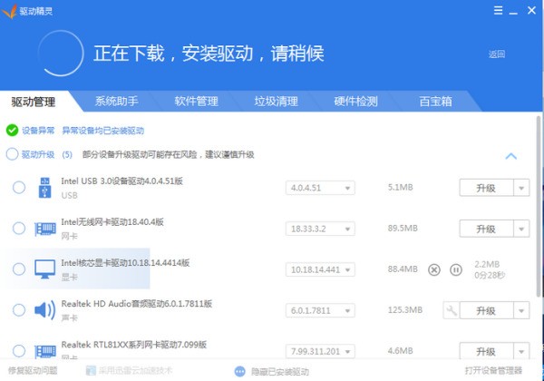Switch to the 系统助手 tab
Viewport: 544px width, 381px height.
[117, 101]
